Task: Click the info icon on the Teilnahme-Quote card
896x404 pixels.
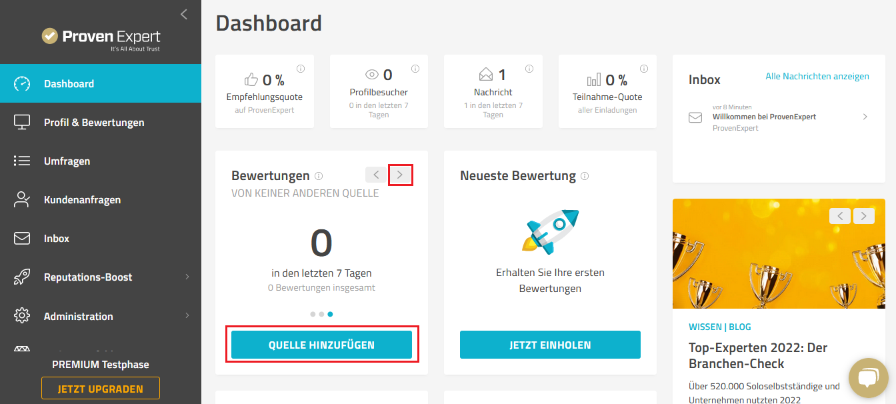Action: [x=644, y=69]
